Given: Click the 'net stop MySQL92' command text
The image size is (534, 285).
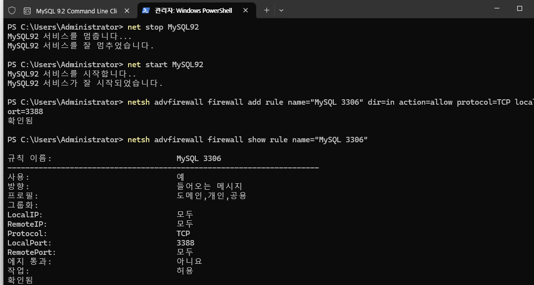Looking at the screenshot, I should click(163, 27).
